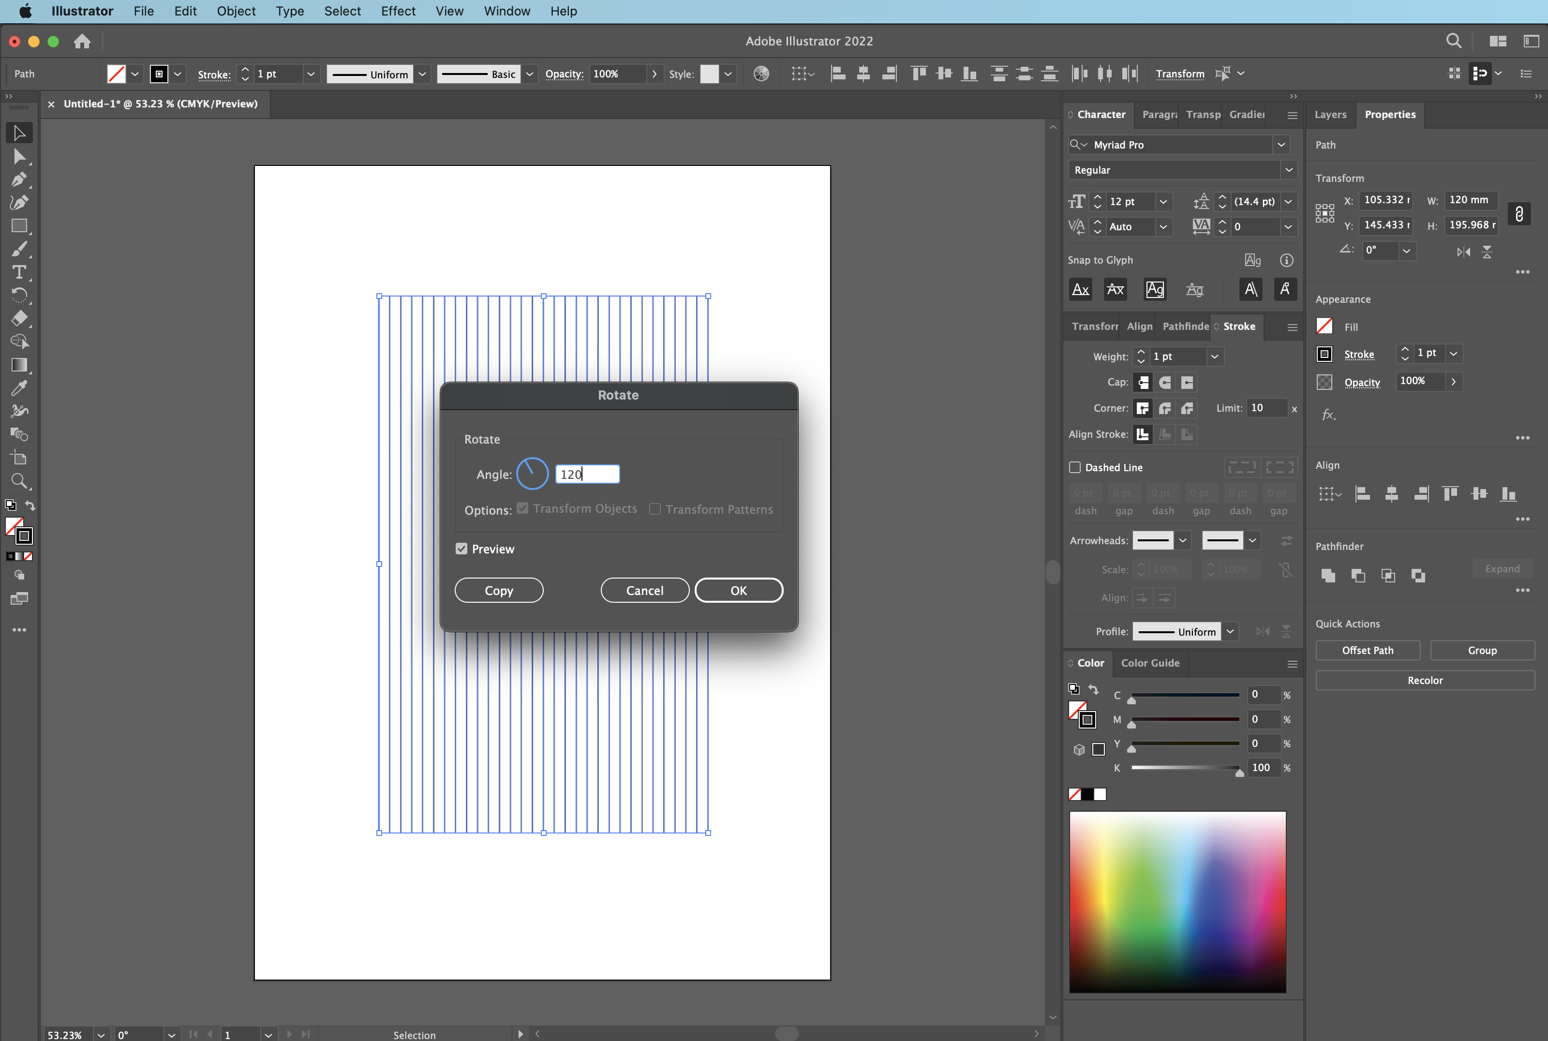This screenshot has height=1041, width=1548.
Task: Select the Pen tool
Action: point(19,179)
